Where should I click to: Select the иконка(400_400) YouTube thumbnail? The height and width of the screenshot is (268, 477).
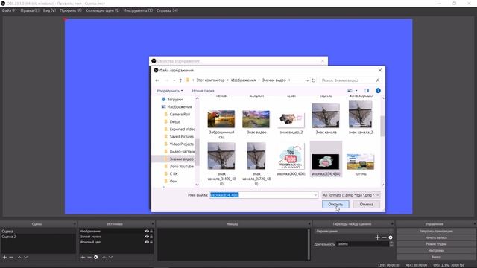click(291, 157)
